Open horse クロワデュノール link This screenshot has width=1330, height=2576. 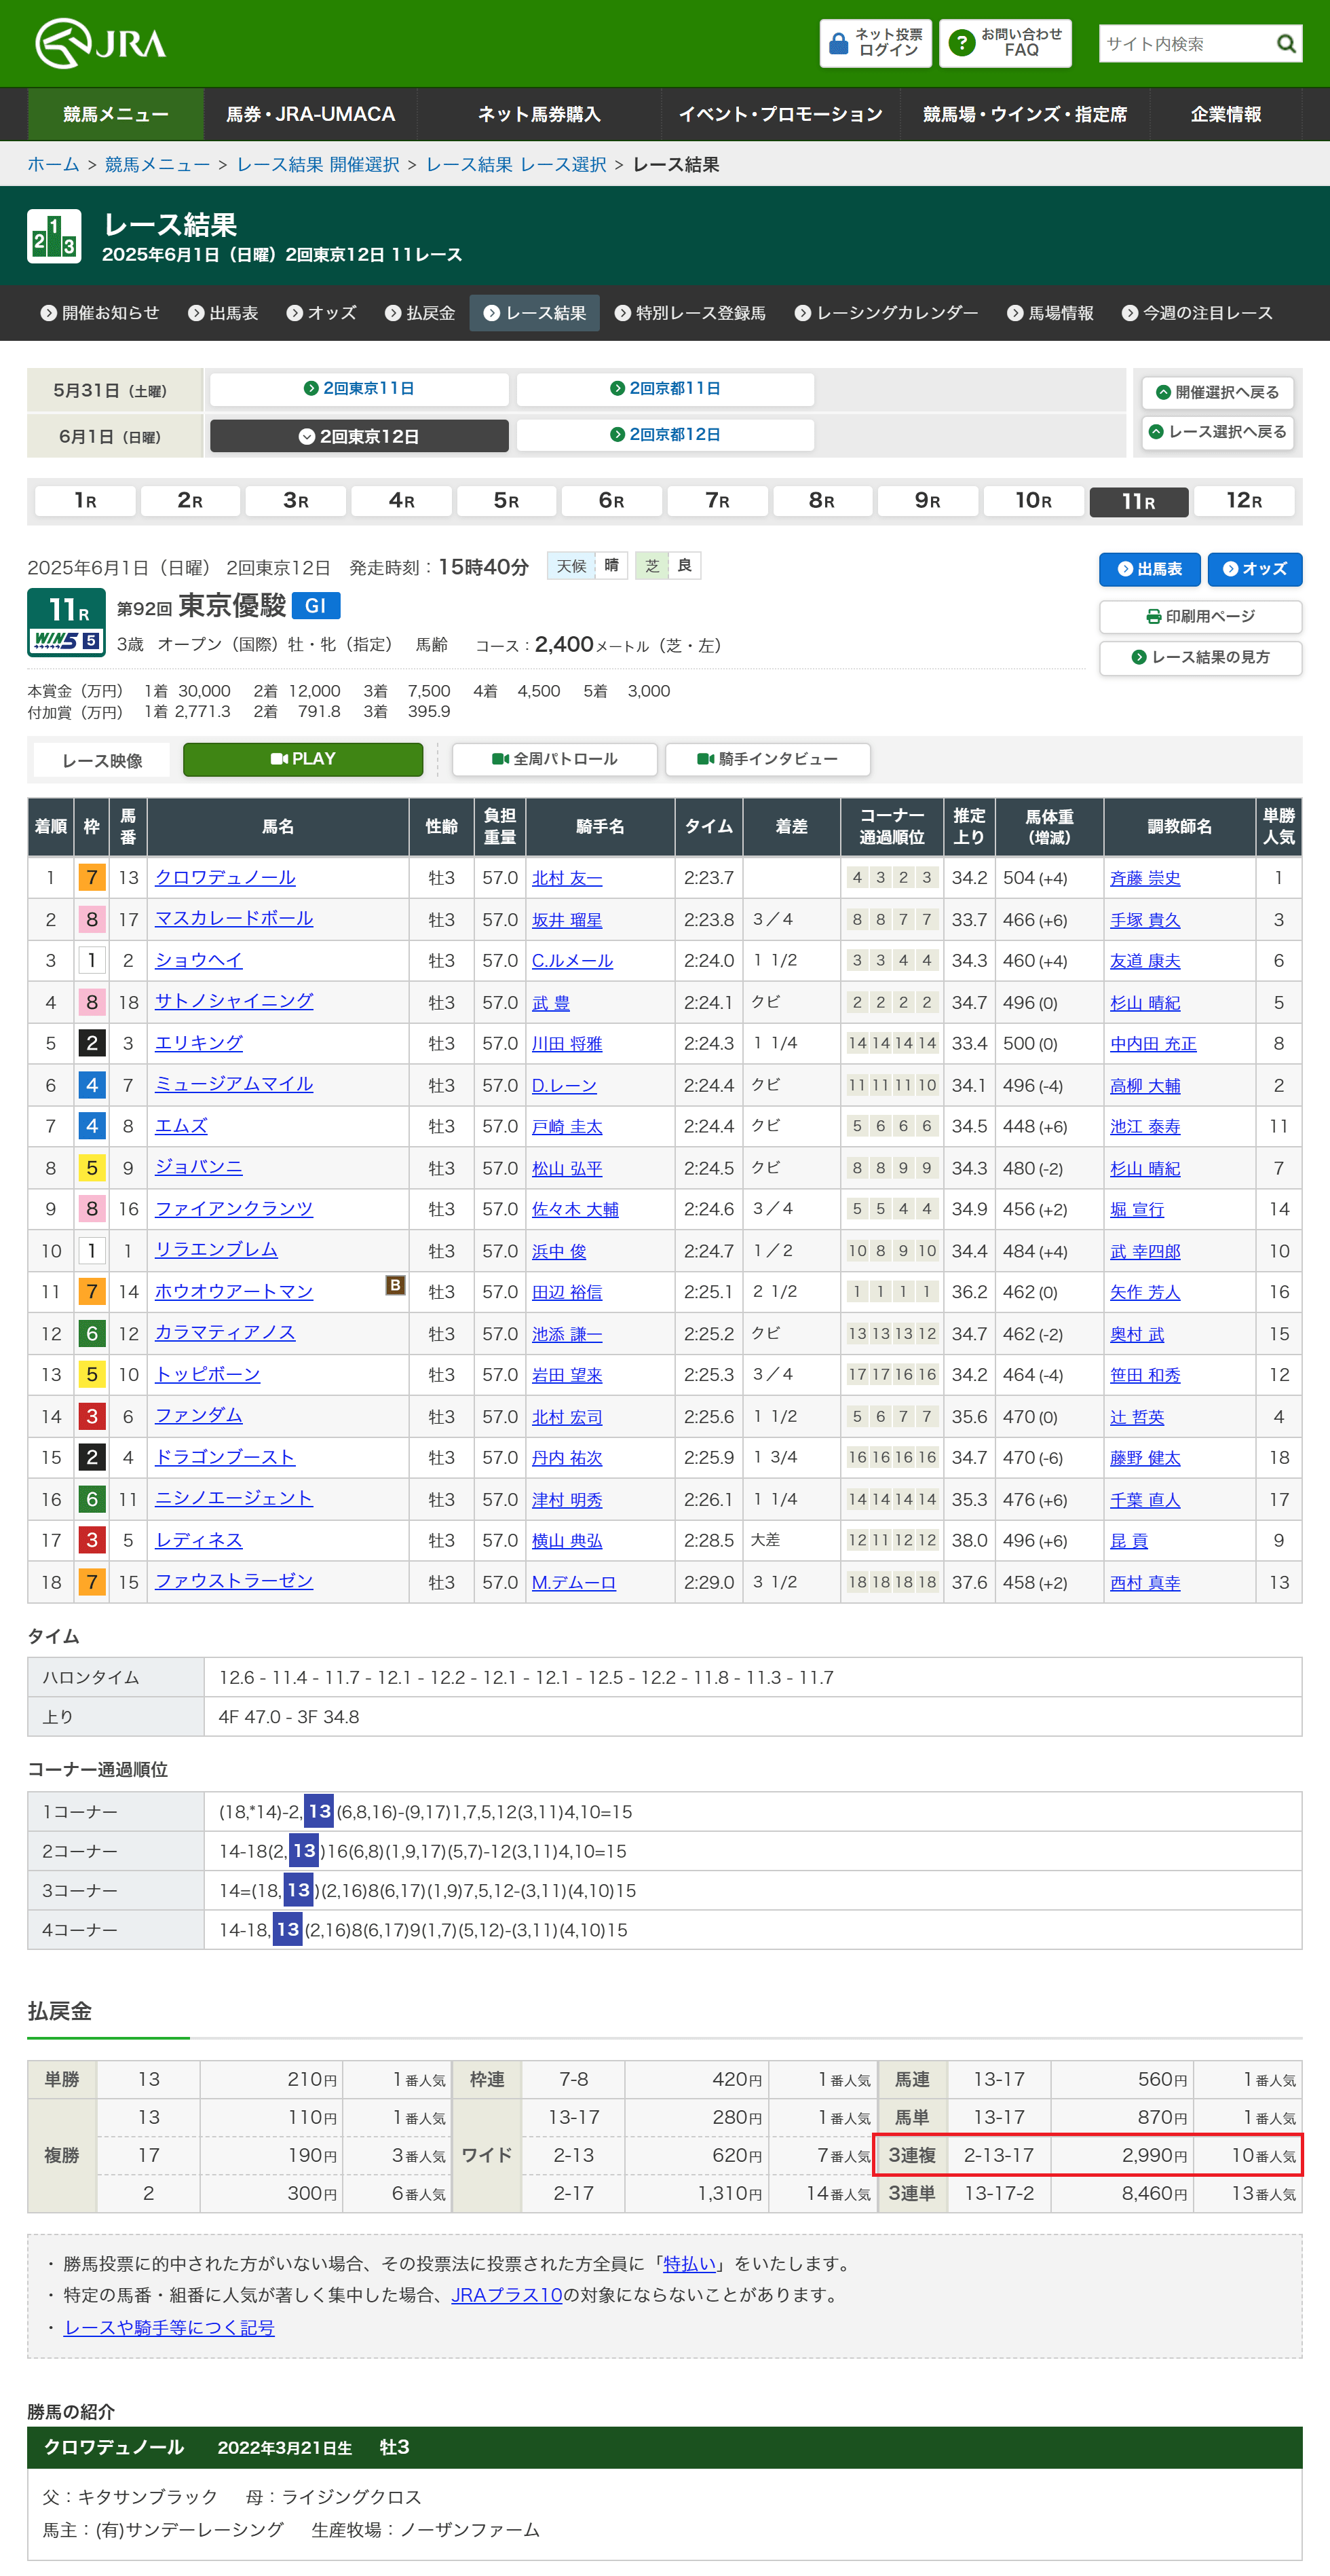tap(225, 877)
